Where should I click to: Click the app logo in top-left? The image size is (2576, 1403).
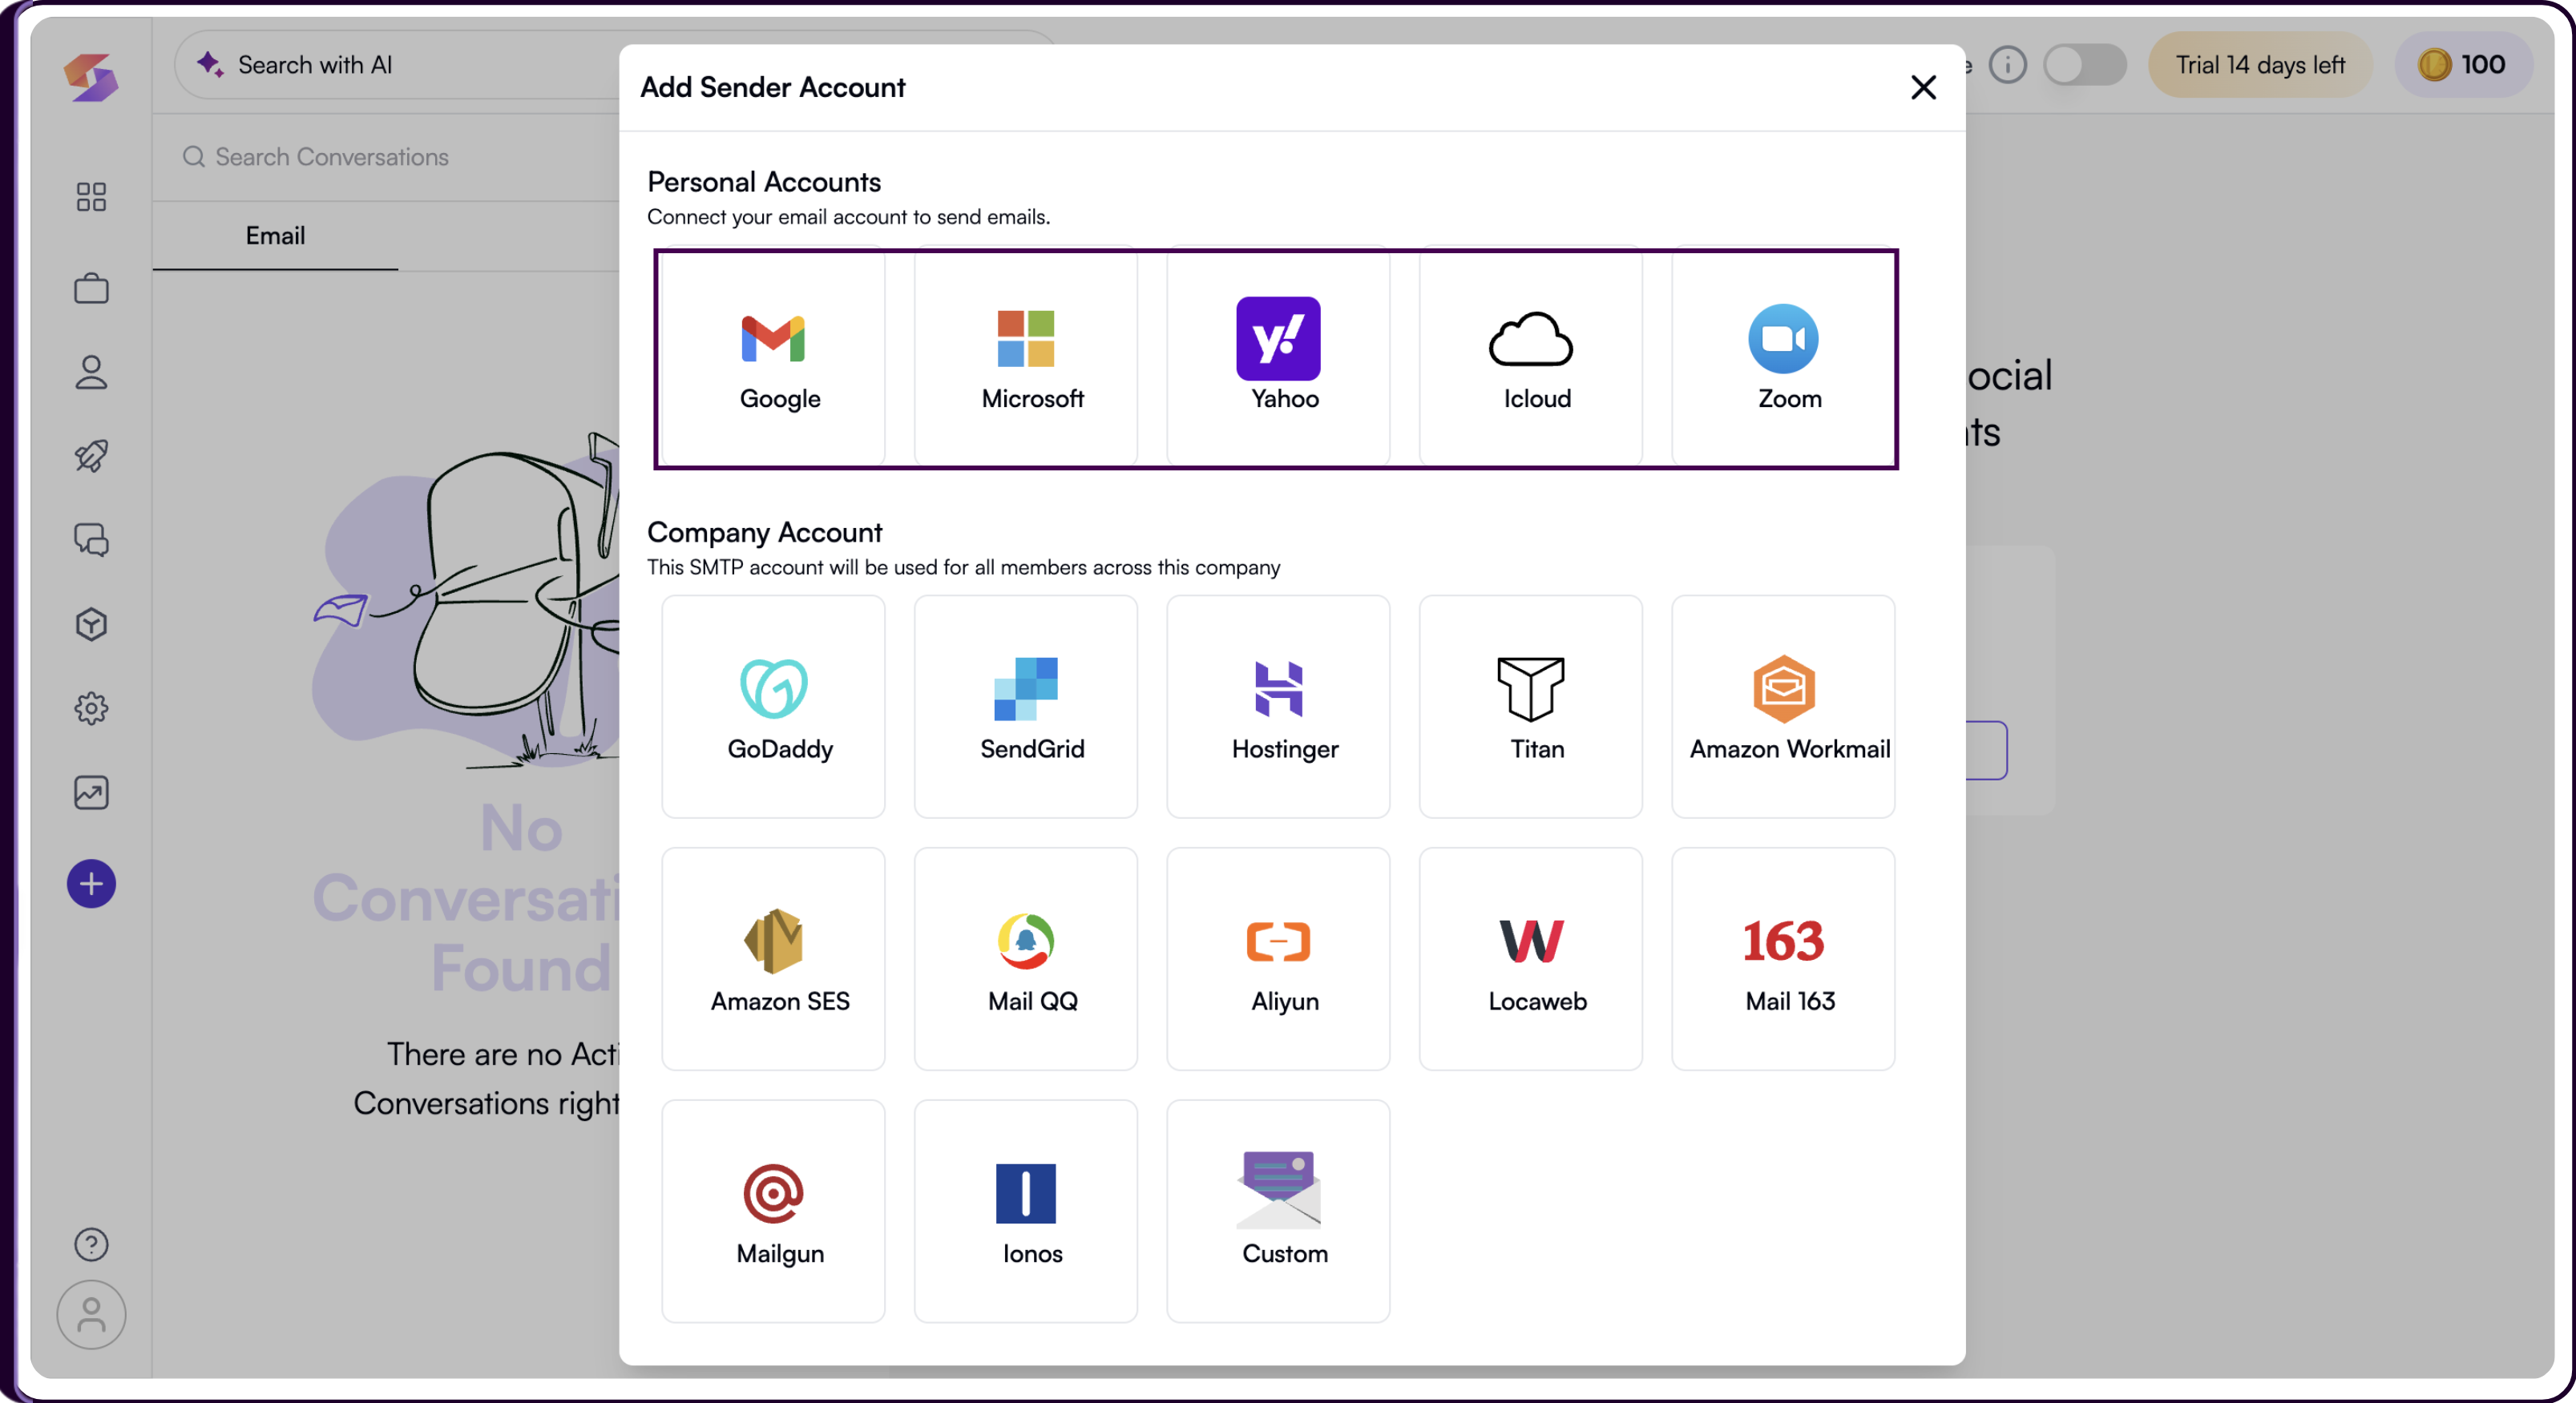(91, 77)
